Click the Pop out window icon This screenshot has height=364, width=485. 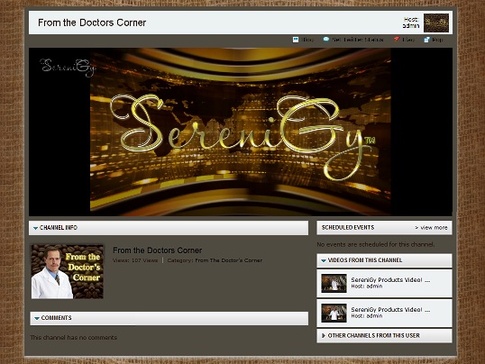click(426, 40)
